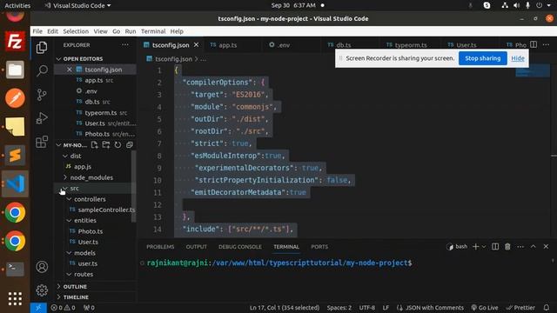The image size is (557, 313).
Task: Add a new terminal with plus icon
Action: [476, 247]
